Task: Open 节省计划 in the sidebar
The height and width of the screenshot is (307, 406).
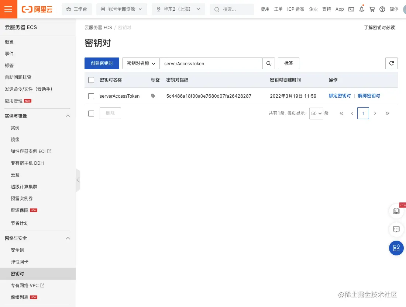Action: point(20,223)
